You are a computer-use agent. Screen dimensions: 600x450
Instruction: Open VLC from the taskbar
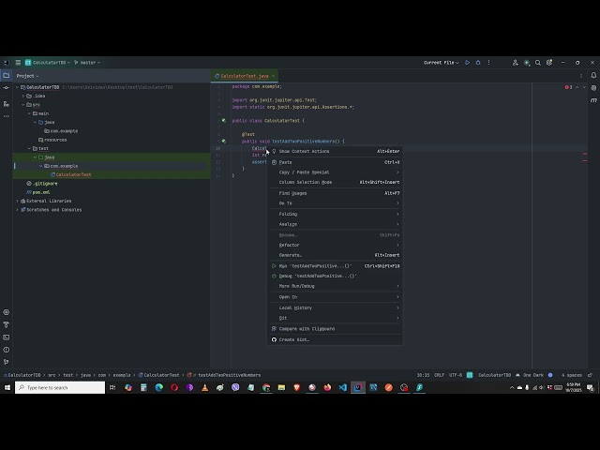click(x=204, y=387)
